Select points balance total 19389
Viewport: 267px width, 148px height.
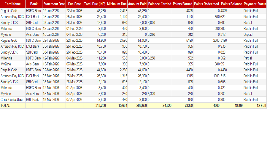point(231,105)
